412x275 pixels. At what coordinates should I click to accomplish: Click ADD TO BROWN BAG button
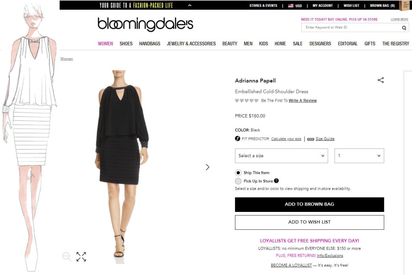coord(309,205)
